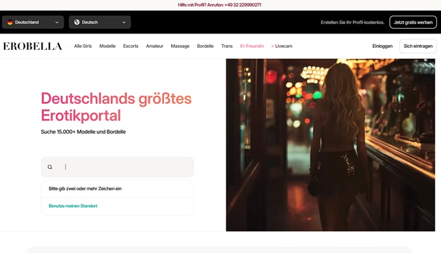Open the Livecam menu item
This screenshot has height=253, width=441.
(282, 46)
